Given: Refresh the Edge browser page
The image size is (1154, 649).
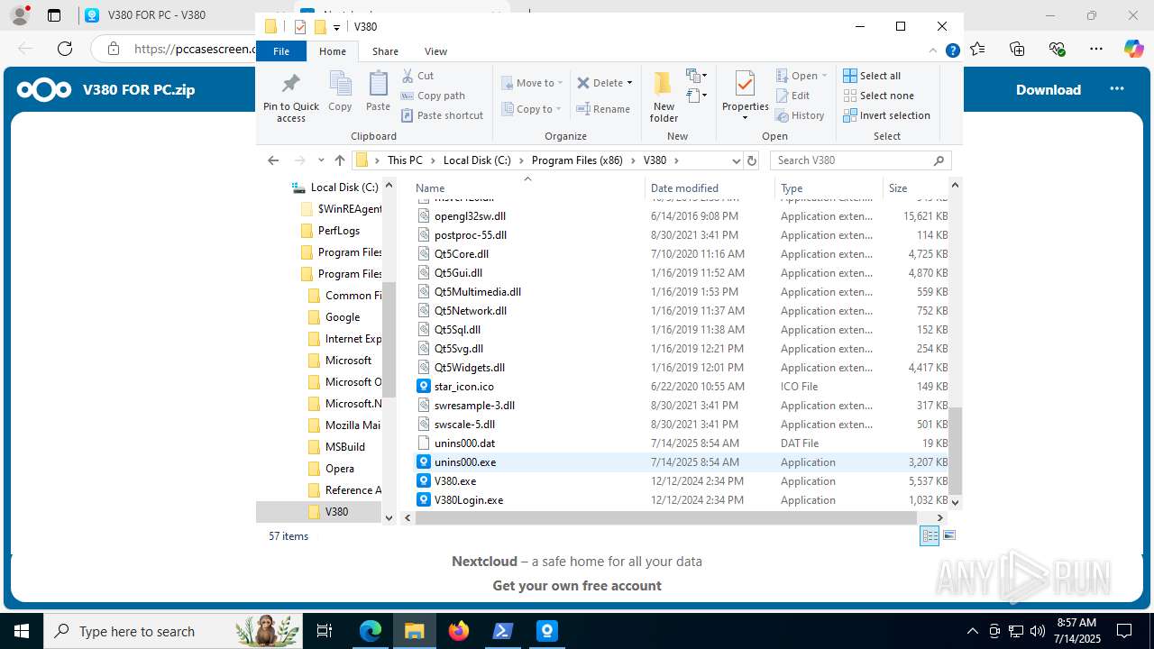Looking at the screenshot, I should pyautogui.click(x=64, y=49).
